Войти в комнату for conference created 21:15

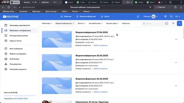click(x=101, y=92)
